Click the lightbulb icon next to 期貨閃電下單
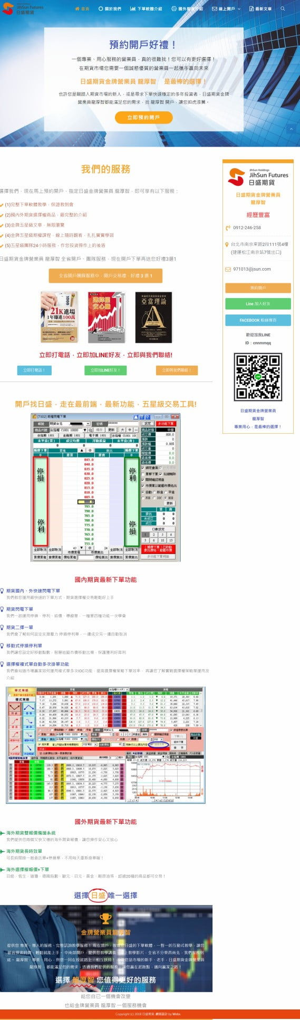Screen dimensions: 300x1020 (x=2, y=609)
